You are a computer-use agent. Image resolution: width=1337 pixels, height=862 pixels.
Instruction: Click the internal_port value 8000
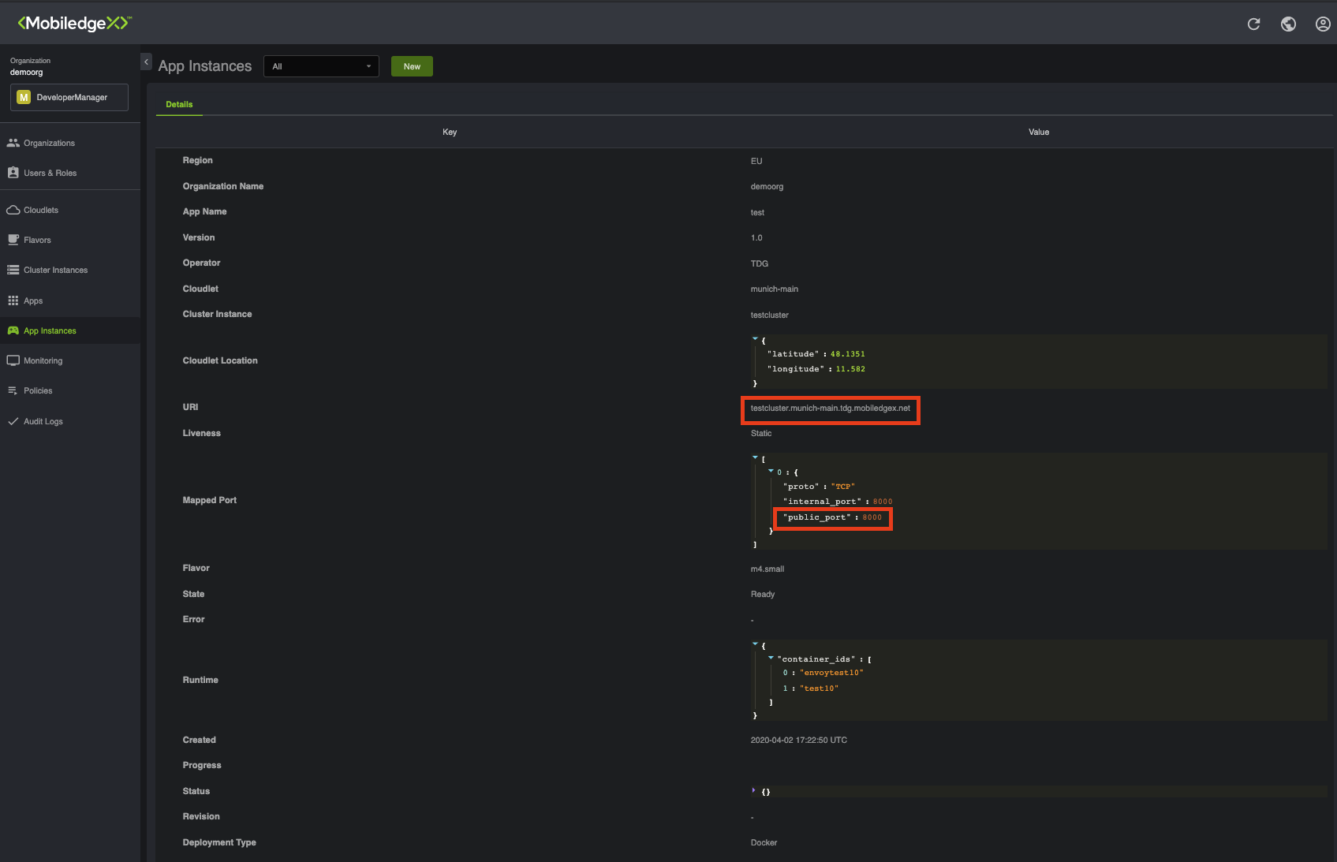tap(883, 502)
